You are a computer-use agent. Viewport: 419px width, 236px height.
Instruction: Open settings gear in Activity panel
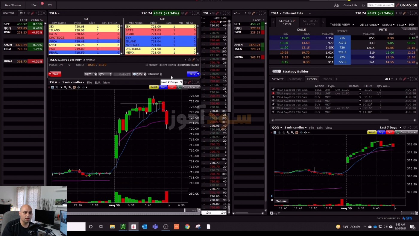[400, 79]
